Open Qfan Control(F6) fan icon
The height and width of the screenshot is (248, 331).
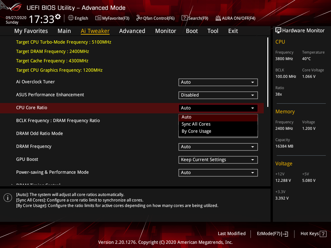[x=139, y=18]
